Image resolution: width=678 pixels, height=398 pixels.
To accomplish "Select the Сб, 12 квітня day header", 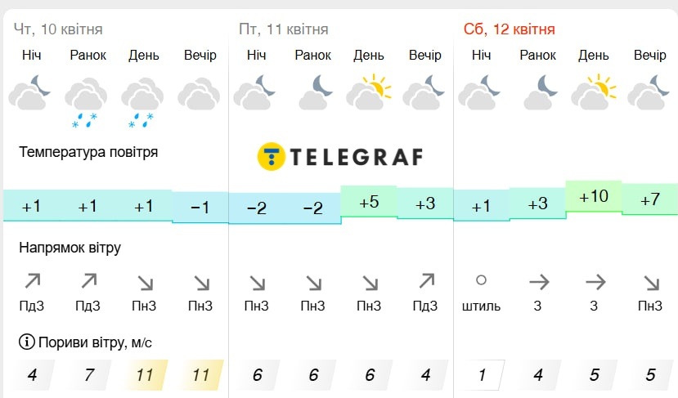I will [x=509, y=29].
